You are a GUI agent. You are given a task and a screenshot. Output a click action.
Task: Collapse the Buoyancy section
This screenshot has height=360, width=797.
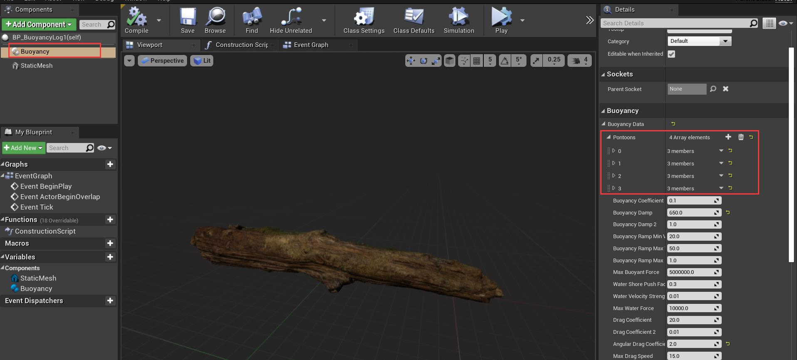(x=603, y=111)
